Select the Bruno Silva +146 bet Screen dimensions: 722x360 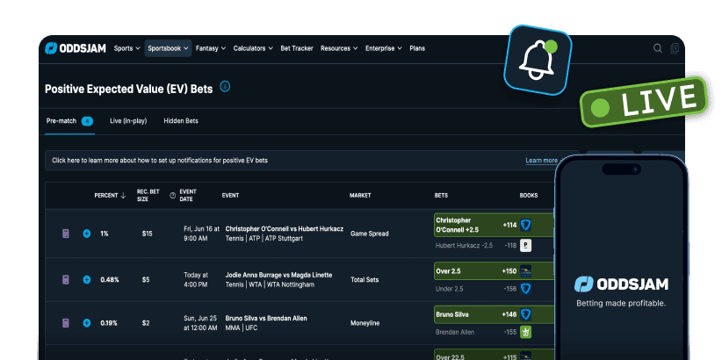(x=495, y=314)
